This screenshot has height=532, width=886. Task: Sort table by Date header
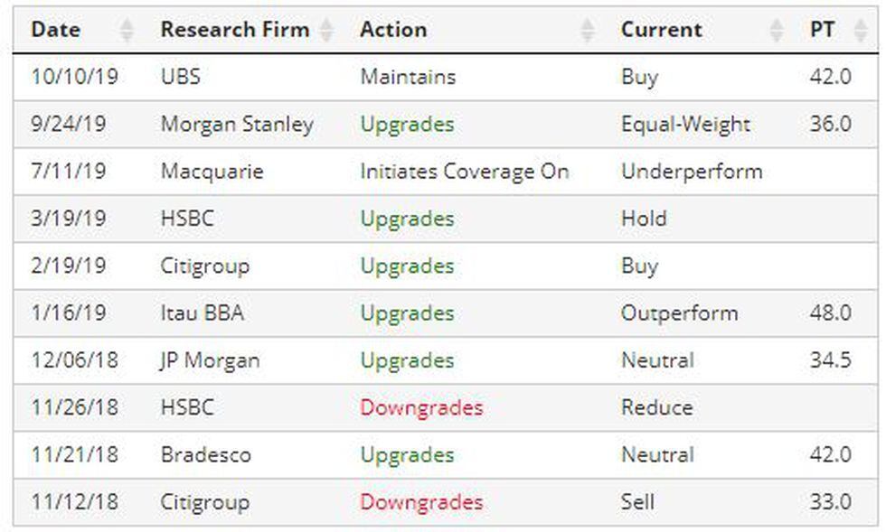pyautogui.click(x=56, y=30)
